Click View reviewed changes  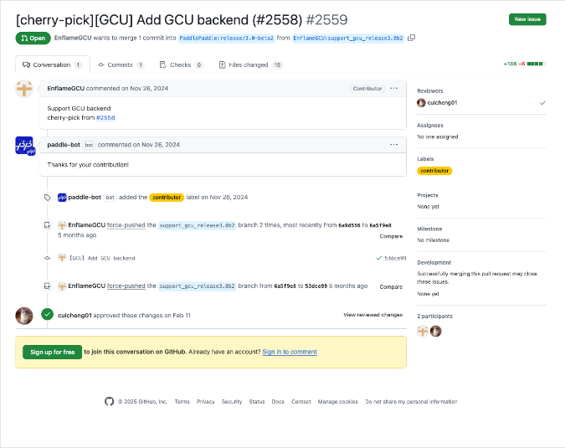(373, 315)
